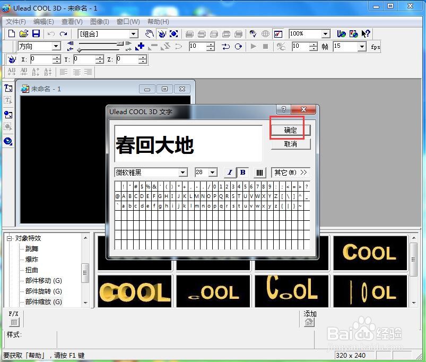Click the Edit graphics tool in left toolbar

pos(8,127)
